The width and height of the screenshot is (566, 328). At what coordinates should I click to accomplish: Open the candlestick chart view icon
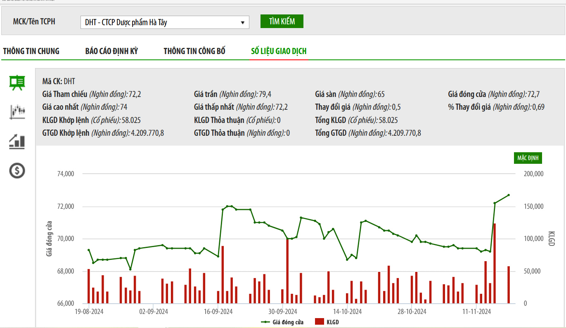[17, 112]
